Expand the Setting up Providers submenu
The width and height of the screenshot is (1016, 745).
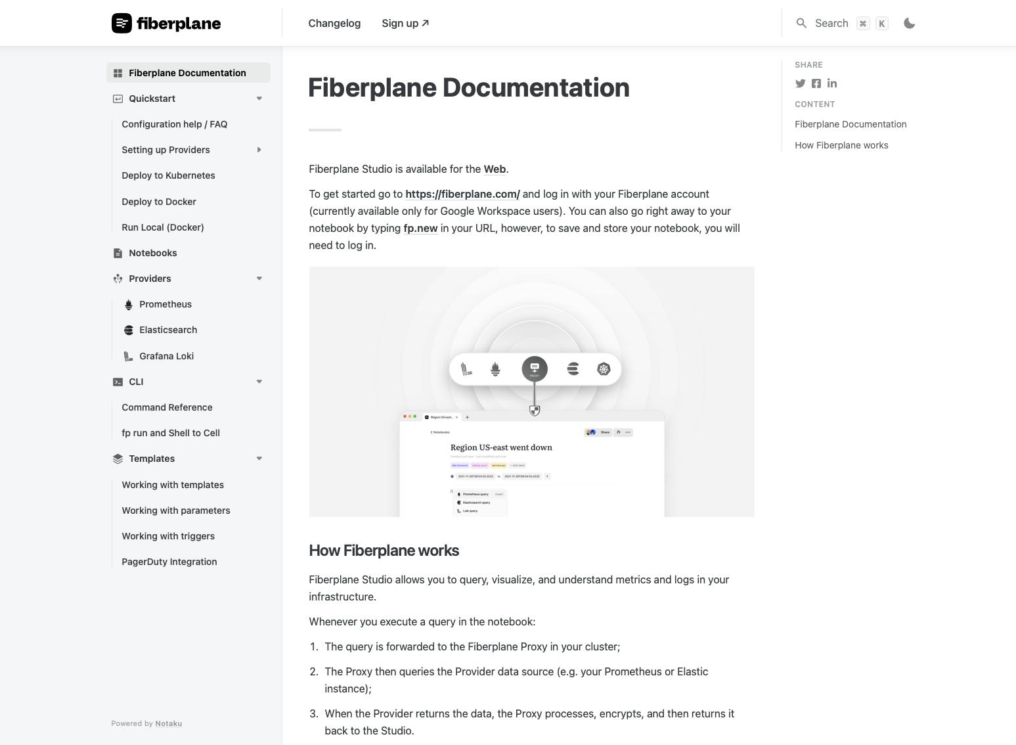(259, 150)
